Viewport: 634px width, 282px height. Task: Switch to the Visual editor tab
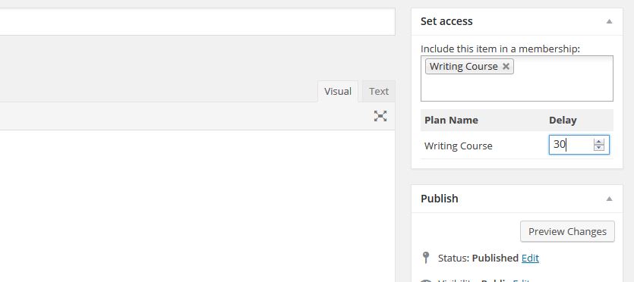click(338, 92)
